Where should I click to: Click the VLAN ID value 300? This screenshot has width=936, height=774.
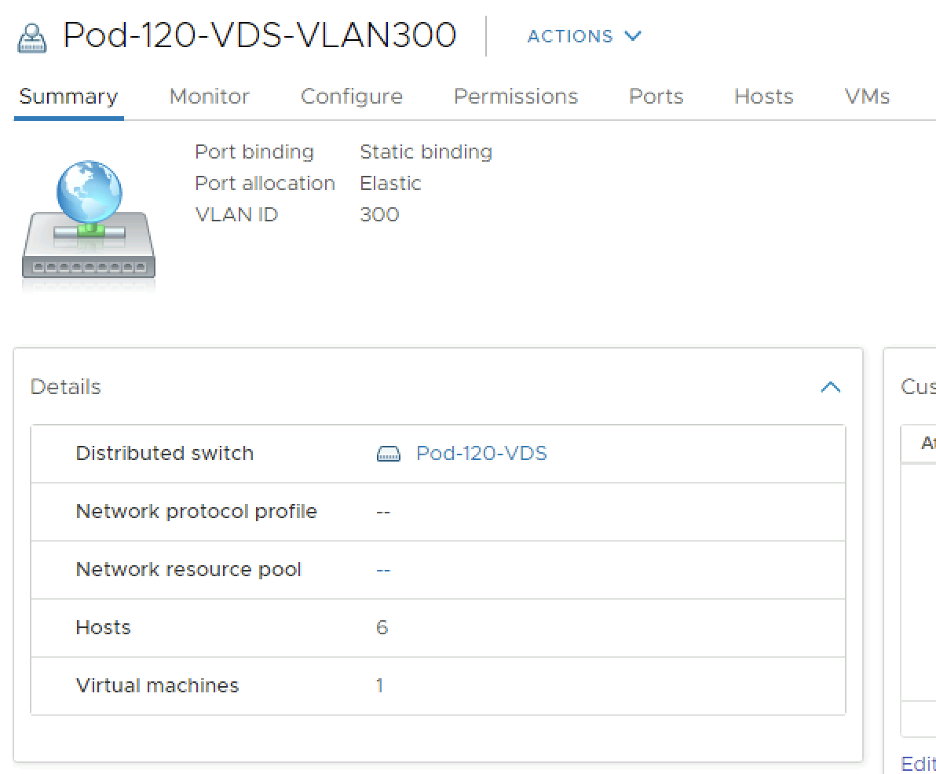point(379,215)
